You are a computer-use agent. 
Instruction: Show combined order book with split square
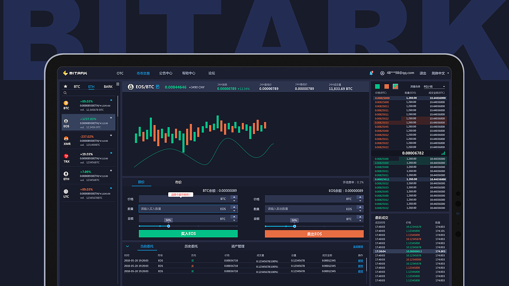click(395, 86)
